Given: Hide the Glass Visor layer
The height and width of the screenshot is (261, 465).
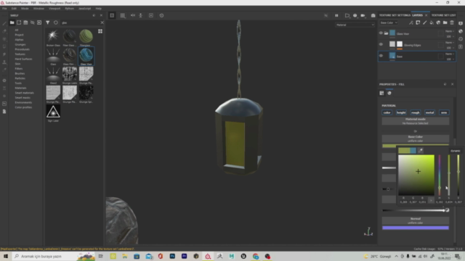Looking at the screenshot, I should click(x=381, y=33).
